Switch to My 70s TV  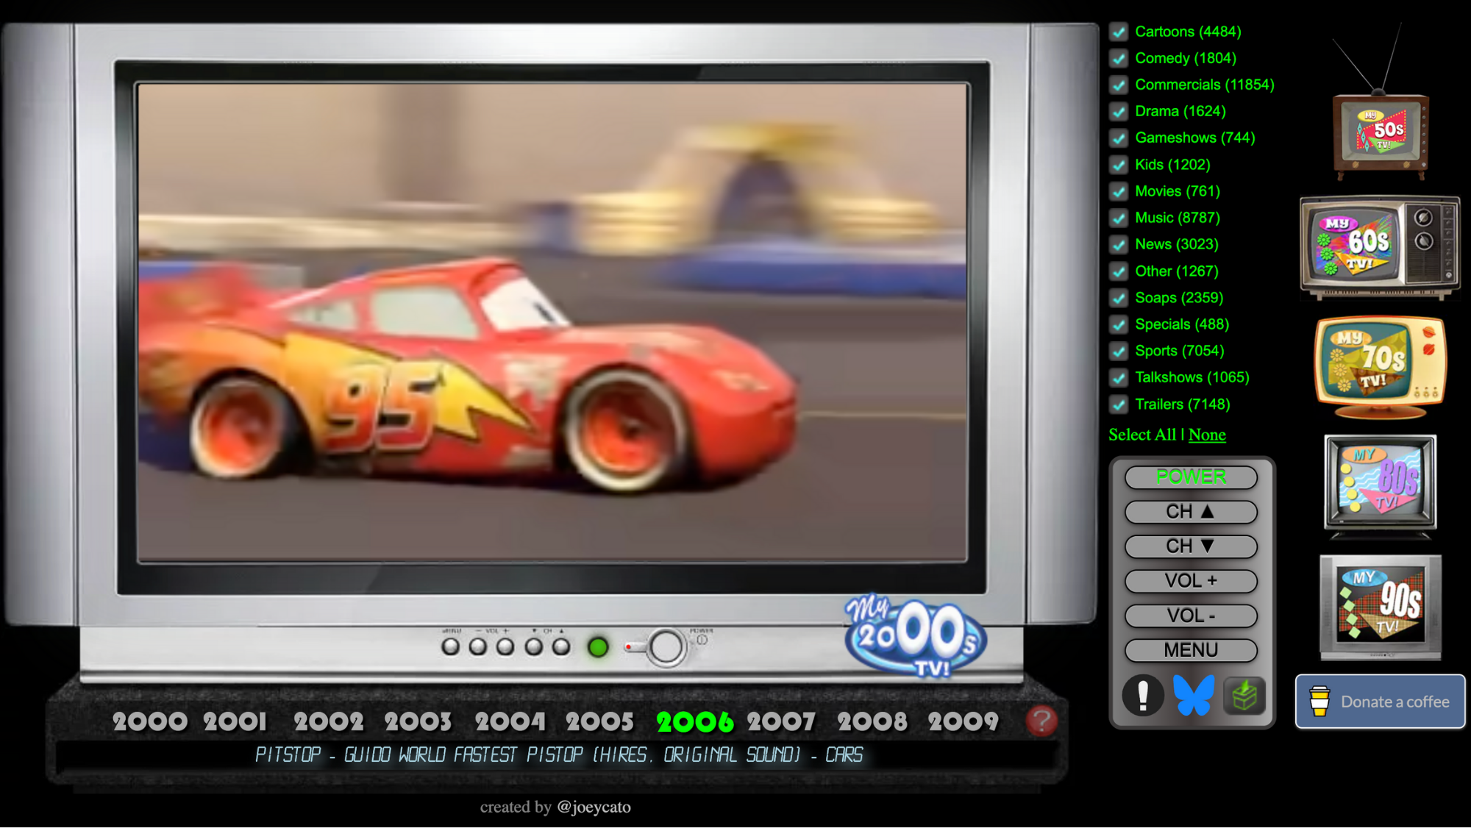point(1380,365)
